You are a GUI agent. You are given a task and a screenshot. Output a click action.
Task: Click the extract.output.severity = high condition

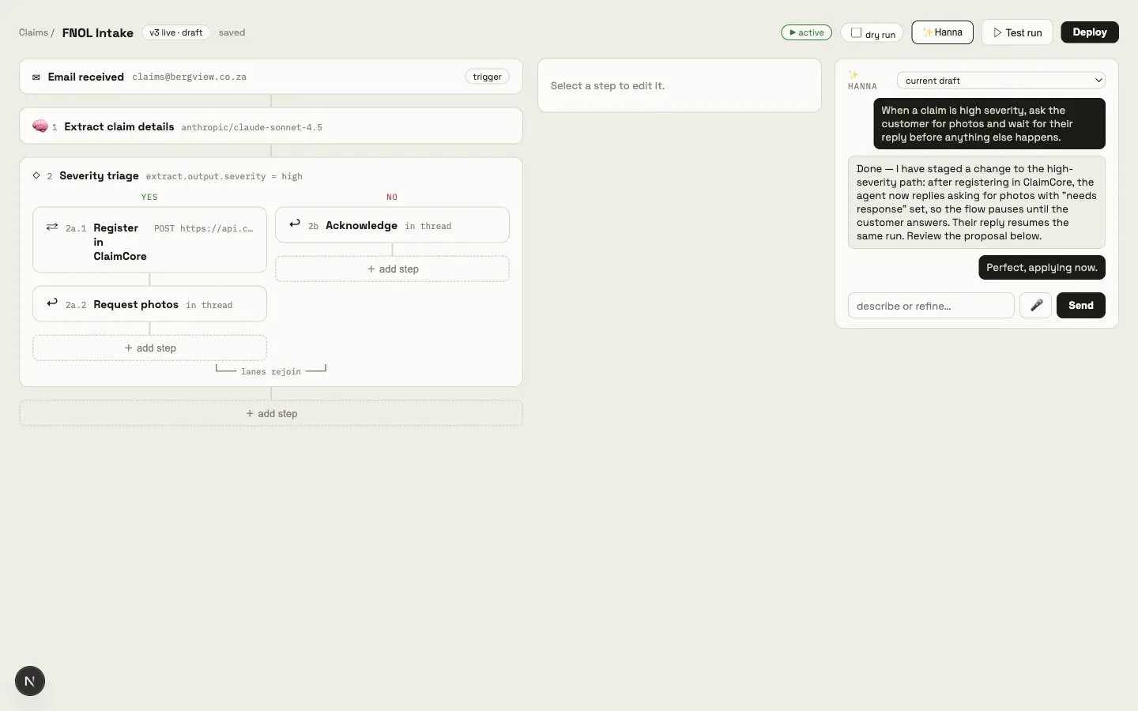click(224, 176)
